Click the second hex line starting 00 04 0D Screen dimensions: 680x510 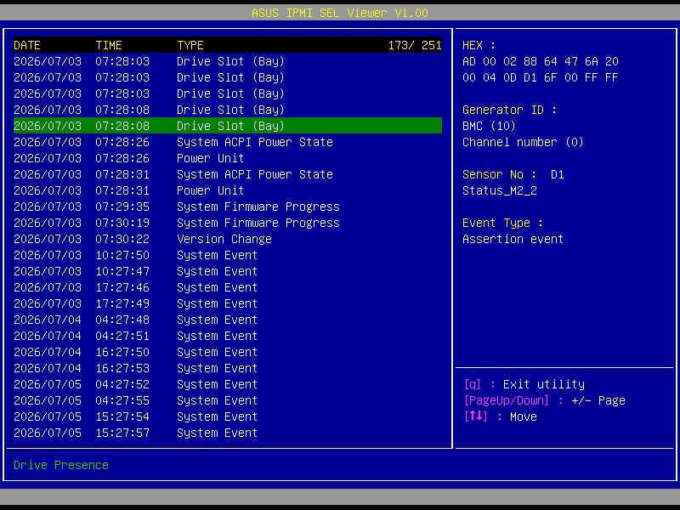click(x=541, y=77)
